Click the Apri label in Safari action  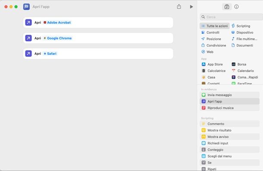pyautogui.click(x=38, y=54)
